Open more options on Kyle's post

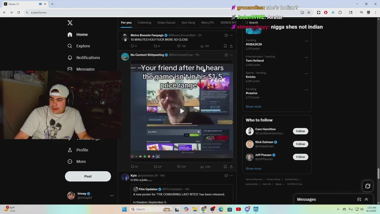click(231, 176)
